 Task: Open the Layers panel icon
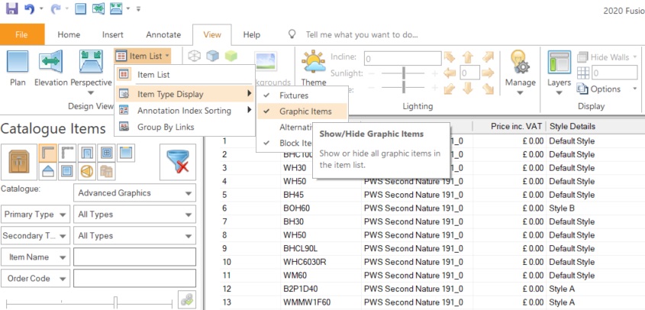tap(559, 62)
